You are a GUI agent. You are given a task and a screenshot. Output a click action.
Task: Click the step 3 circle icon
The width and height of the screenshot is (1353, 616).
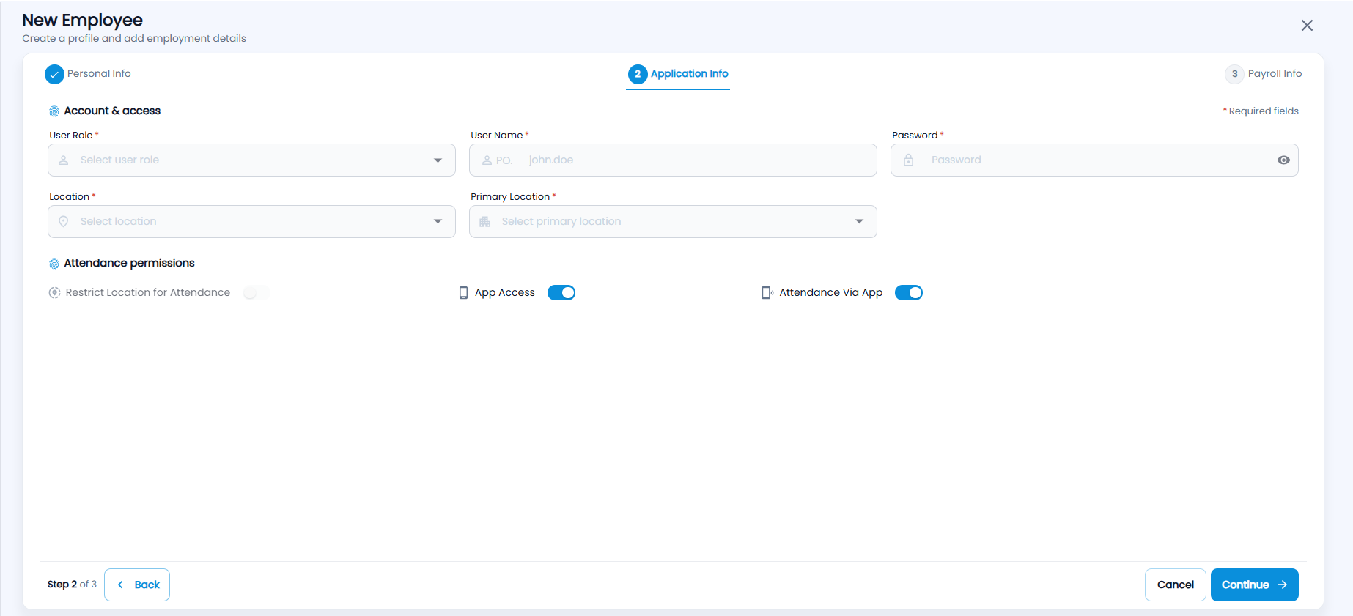(x=1234, y=74)
